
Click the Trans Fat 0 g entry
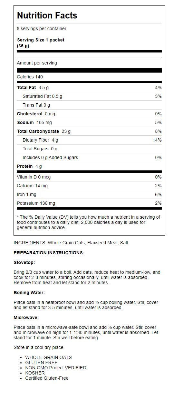click(36, 105)
